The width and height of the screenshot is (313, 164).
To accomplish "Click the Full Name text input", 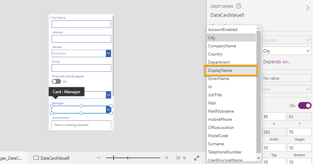I will (81, 24).
